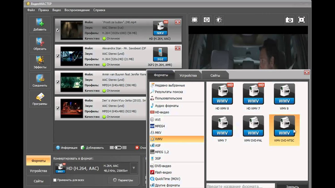Uncheck the Prosti za lyubov file checkbox

(x=58, y=30)
